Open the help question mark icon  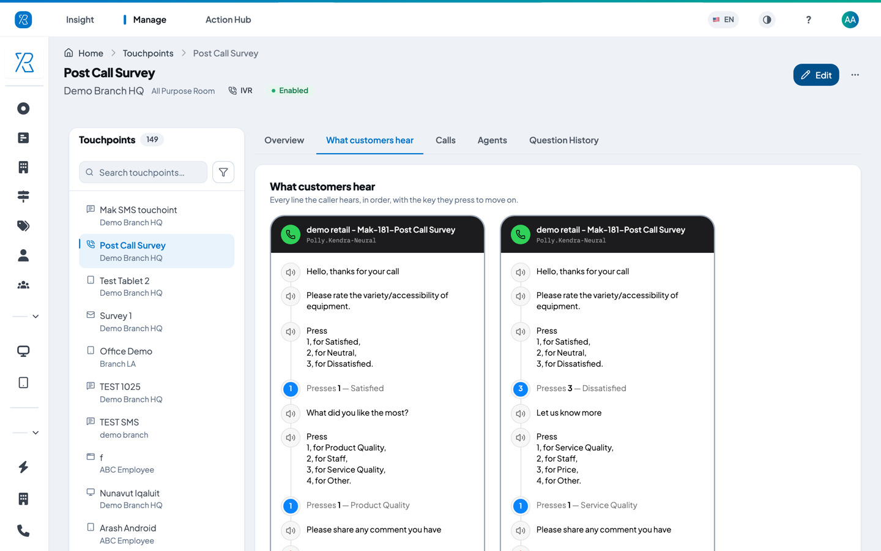pyautogui.click(x=808, y=20)
